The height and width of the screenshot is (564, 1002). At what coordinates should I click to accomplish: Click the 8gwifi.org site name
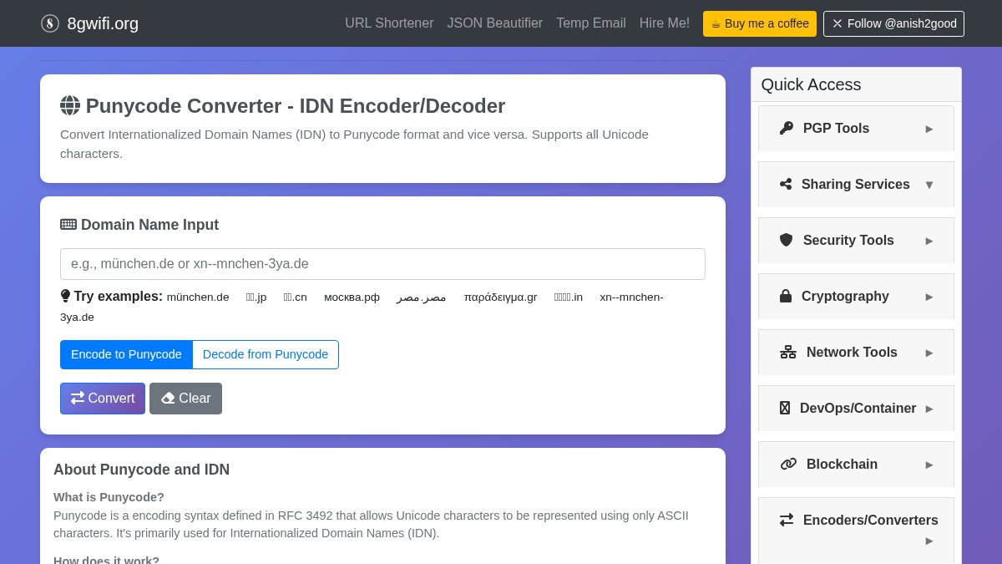coord(103,23)
